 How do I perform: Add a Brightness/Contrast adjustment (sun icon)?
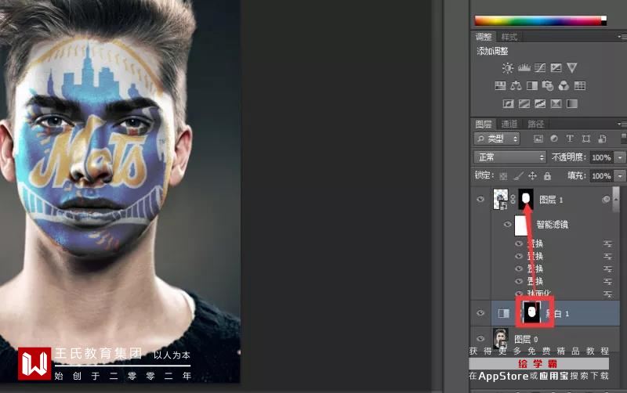(507, 68)
